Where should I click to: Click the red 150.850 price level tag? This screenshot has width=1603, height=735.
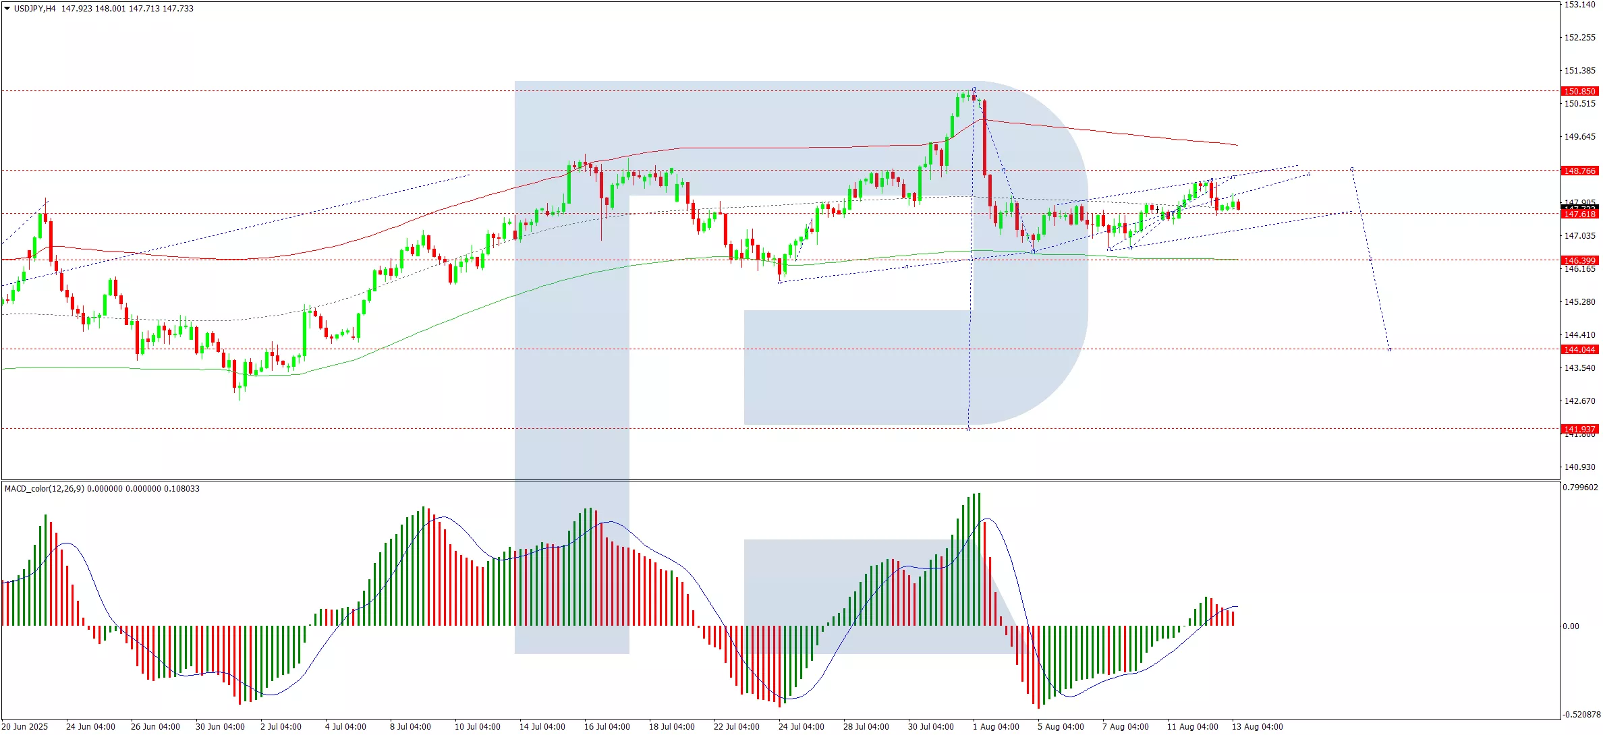(x=1579, y=92)
